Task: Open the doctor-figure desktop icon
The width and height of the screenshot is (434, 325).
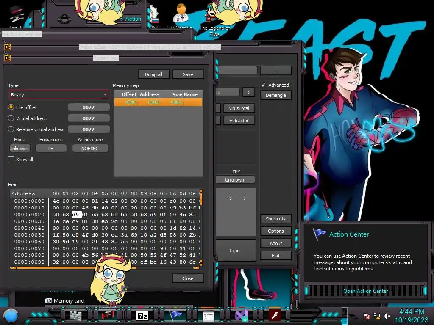Action: (x=181, y=14)
